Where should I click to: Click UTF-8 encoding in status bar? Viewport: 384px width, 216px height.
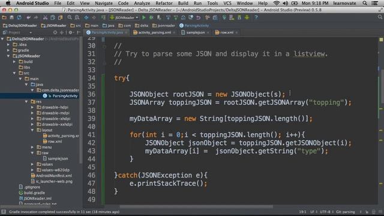[325, 212]
